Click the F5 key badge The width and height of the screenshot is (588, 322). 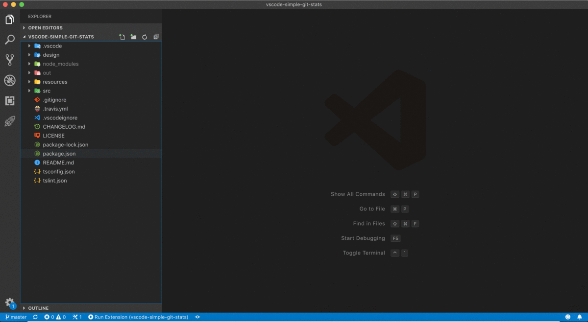point(395,238)
